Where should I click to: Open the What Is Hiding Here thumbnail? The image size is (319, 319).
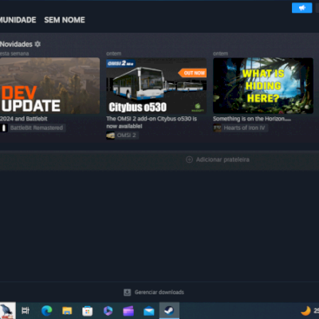tap(263, 85)
